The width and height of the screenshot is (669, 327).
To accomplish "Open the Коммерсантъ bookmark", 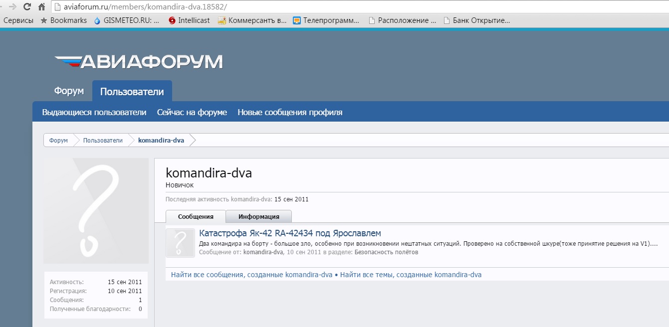I will pyautogui.click(x=252, y=20).
